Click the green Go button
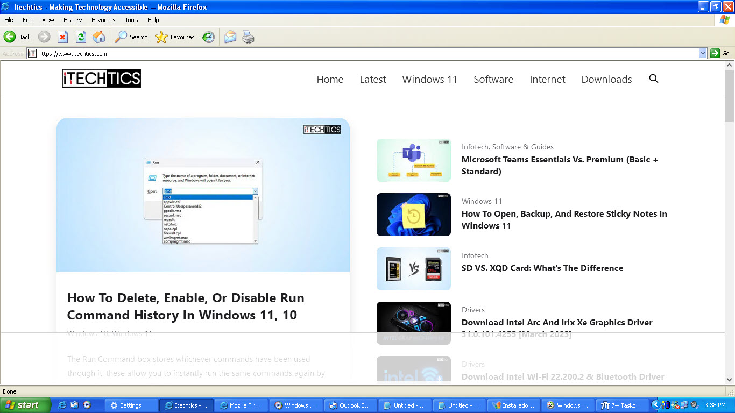The height and width of the screenshot is (413, 735). (720, 53)
